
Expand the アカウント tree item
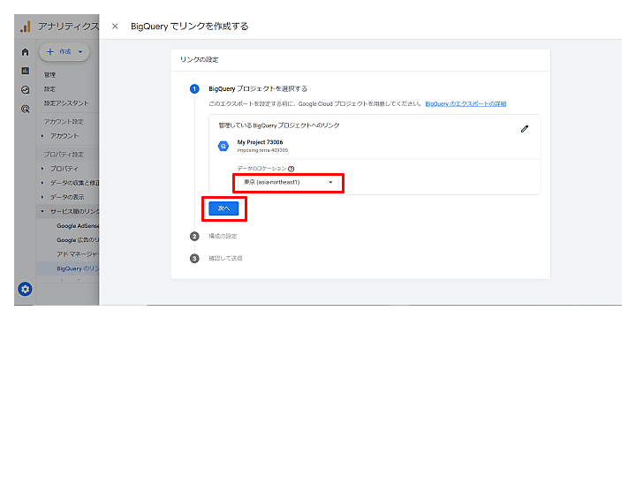[64, 136]
